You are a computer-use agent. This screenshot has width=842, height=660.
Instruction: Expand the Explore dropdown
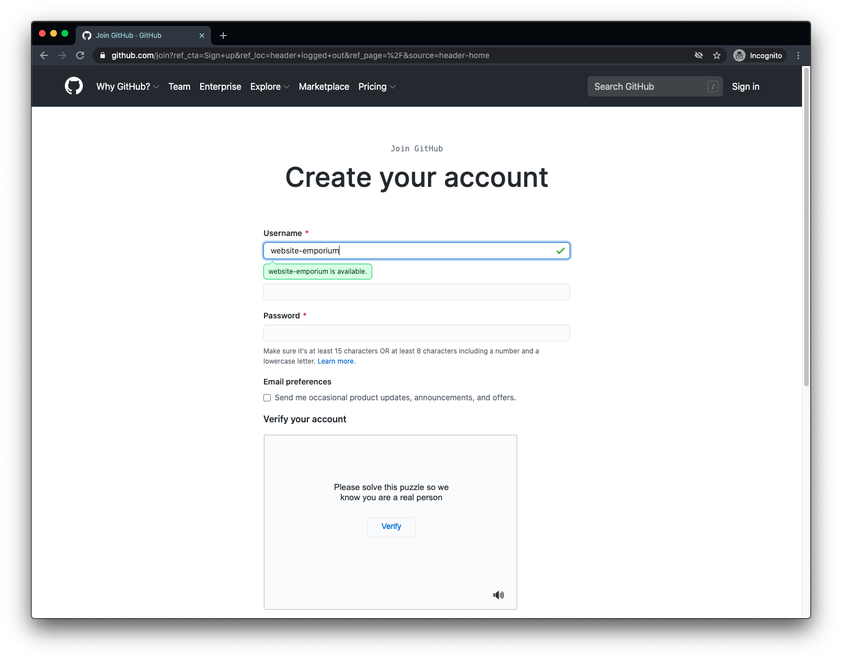(x=270, y=86)
